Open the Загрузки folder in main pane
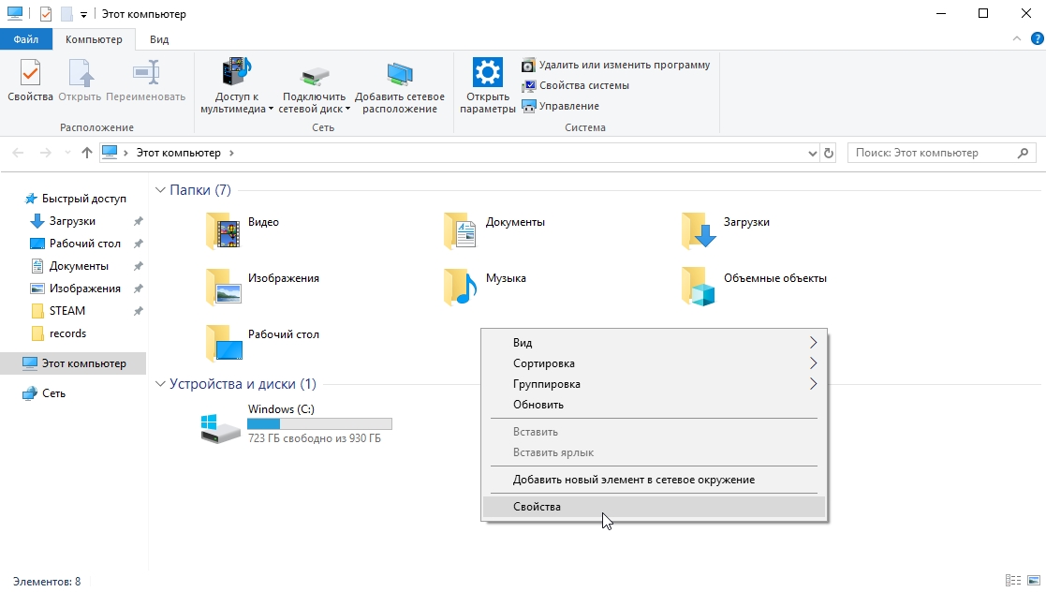 click(x=727, y=230)
